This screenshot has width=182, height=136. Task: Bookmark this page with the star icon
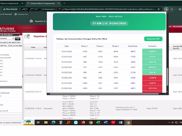click(159, 9)
